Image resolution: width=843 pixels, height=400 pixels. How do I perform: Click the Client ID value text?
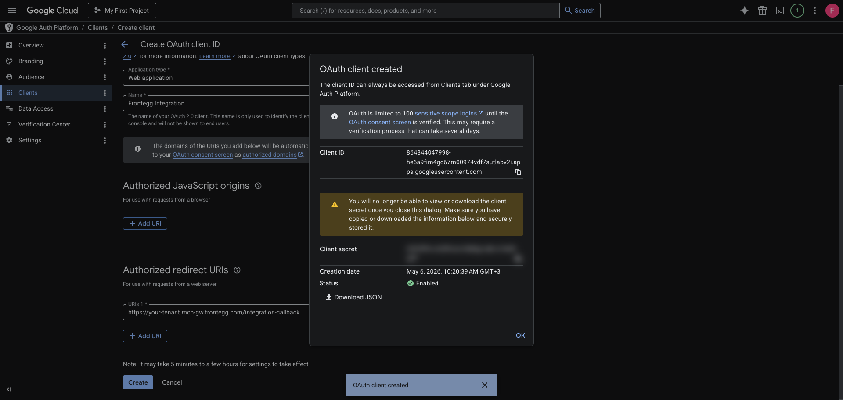(463, 162)
